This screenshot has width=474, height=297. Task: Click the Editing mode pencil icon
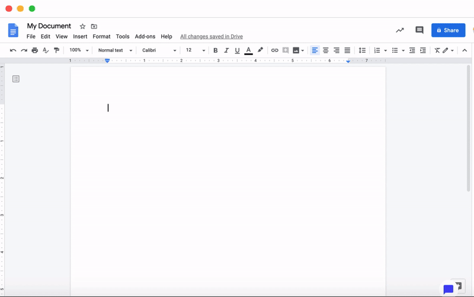pos(446,50)
